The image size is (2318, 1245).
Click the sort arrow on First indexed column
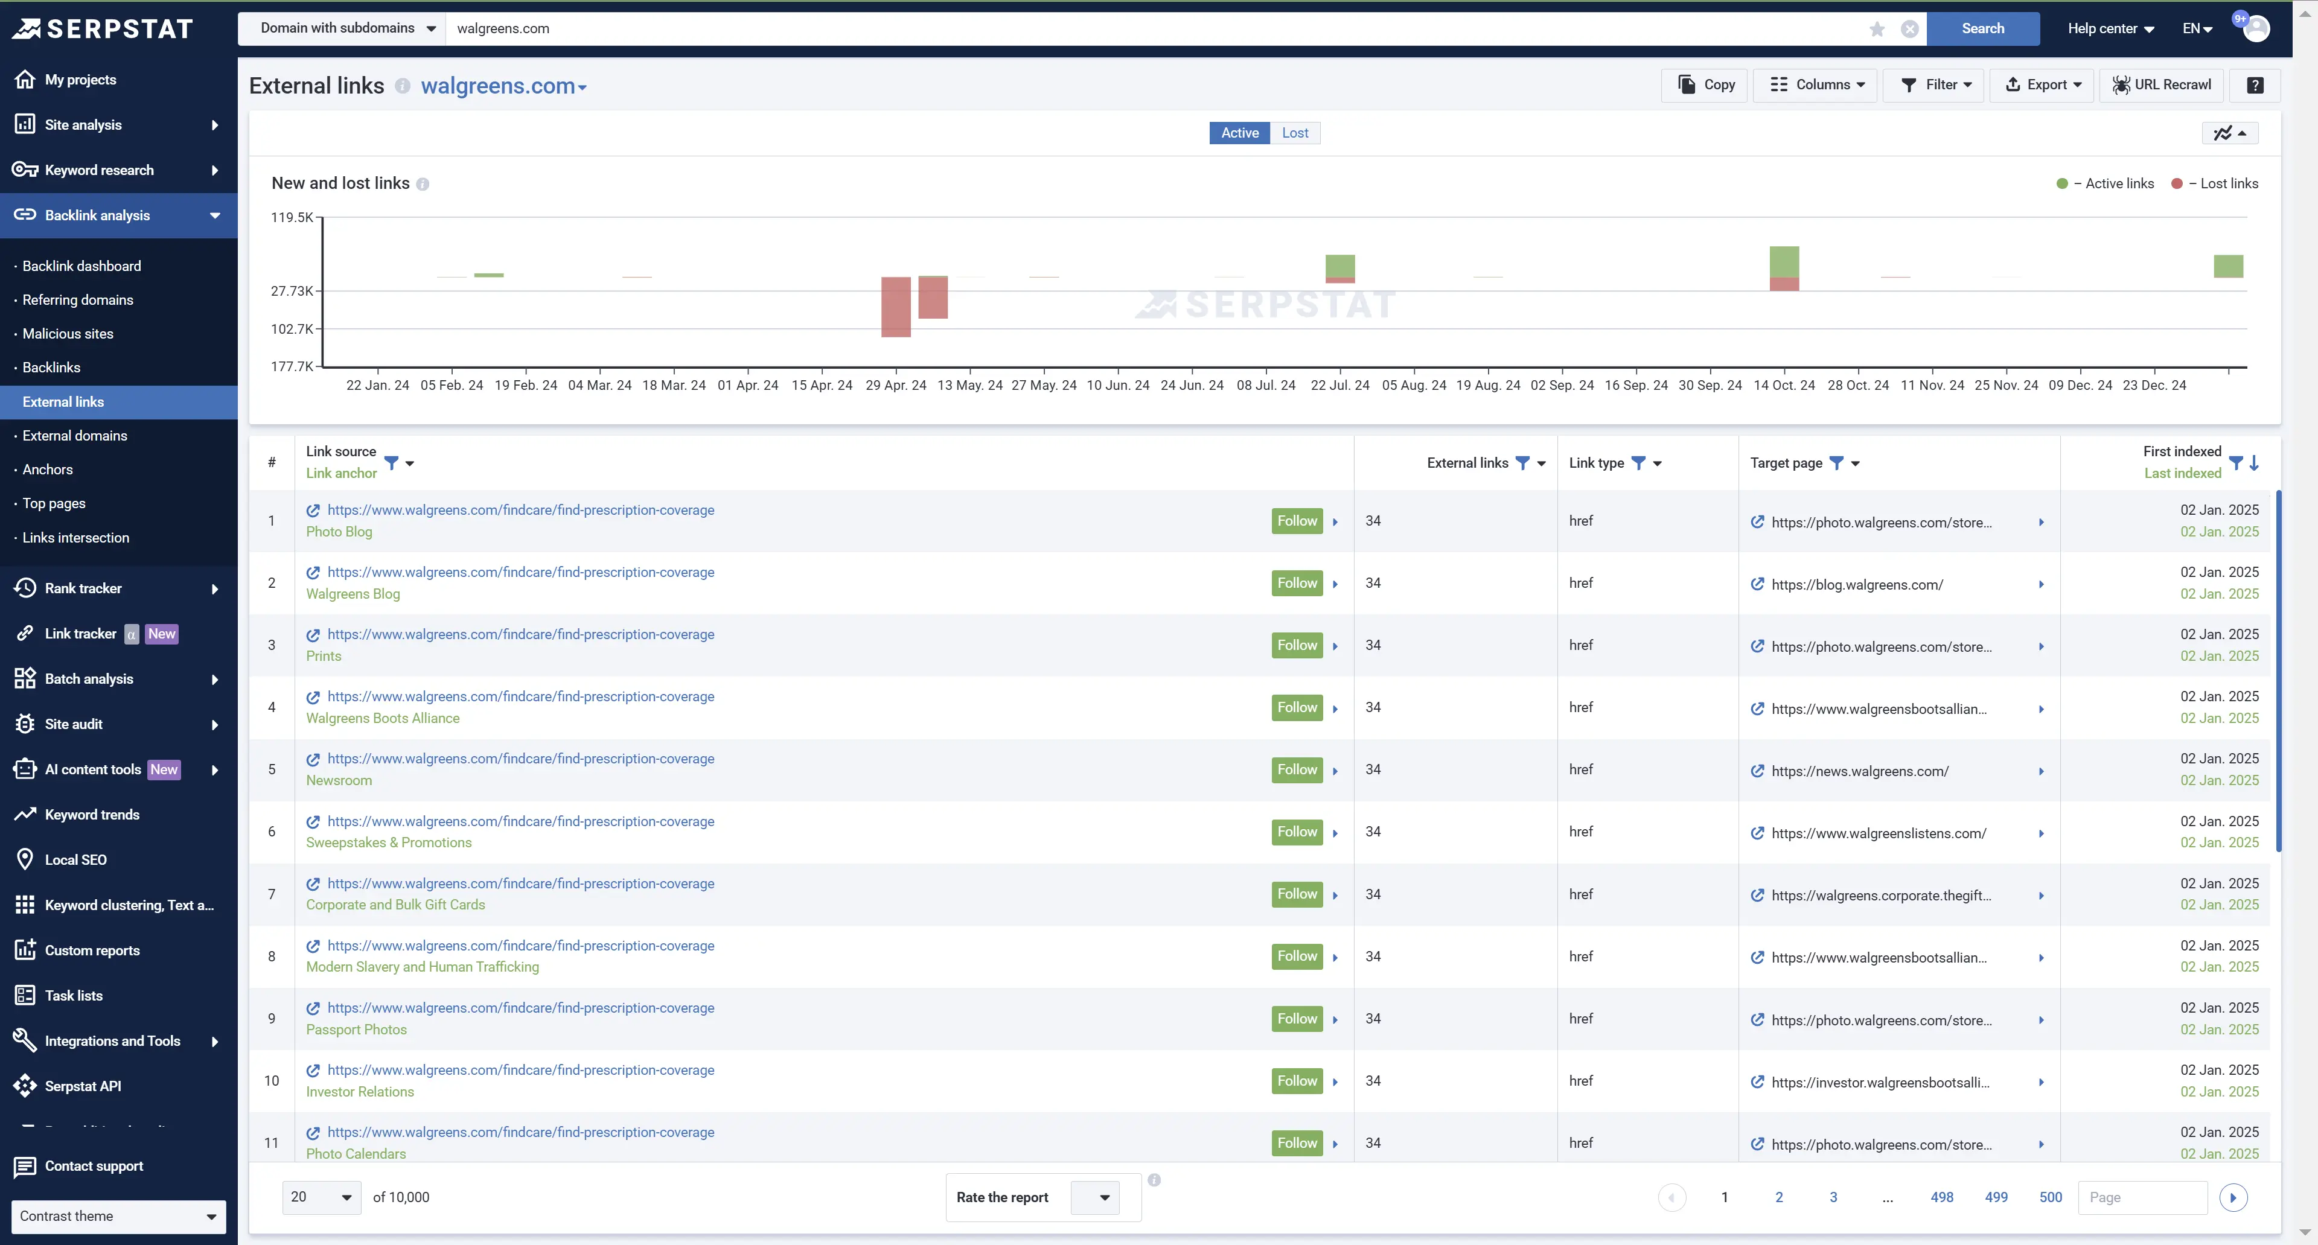(2254, 462)
